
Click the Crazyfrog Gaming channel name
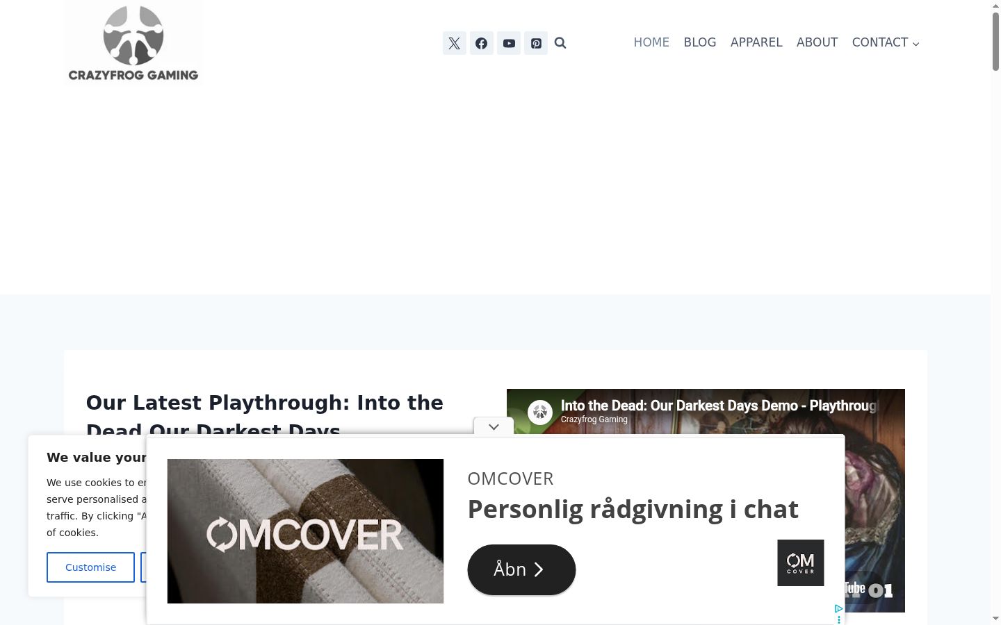click(594, 419)
